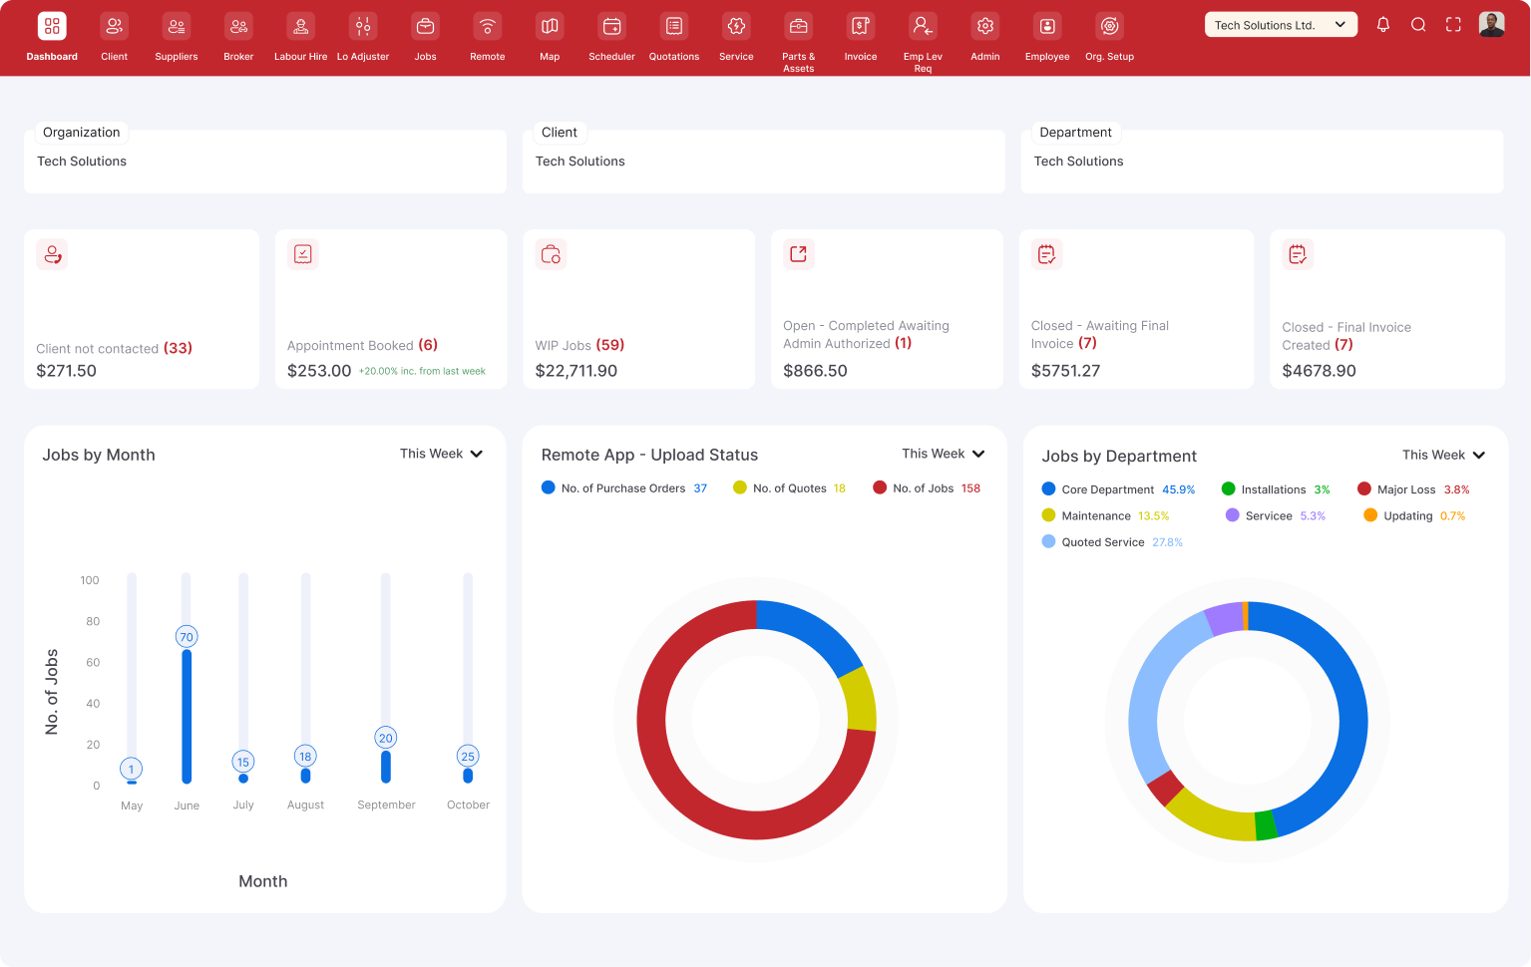
Task: Open the Scheduler calendar icon
Action: (611, 27)
